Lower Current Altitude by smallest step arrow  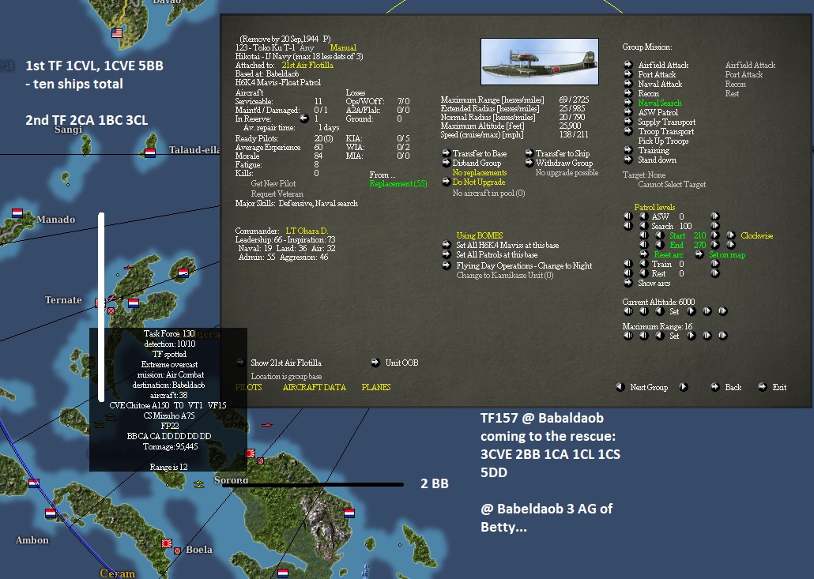click(x=659, y=310)
